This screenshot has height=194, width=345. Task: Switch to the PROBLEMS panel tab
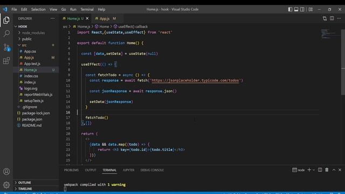[x=71, y=170]
